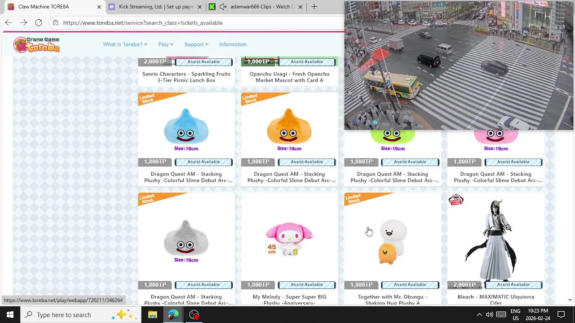Unmute the adamwar666 Clips tab audio icon
This screenshot has width=575, height=323.
pyautogui.click(x=223, y=7)
